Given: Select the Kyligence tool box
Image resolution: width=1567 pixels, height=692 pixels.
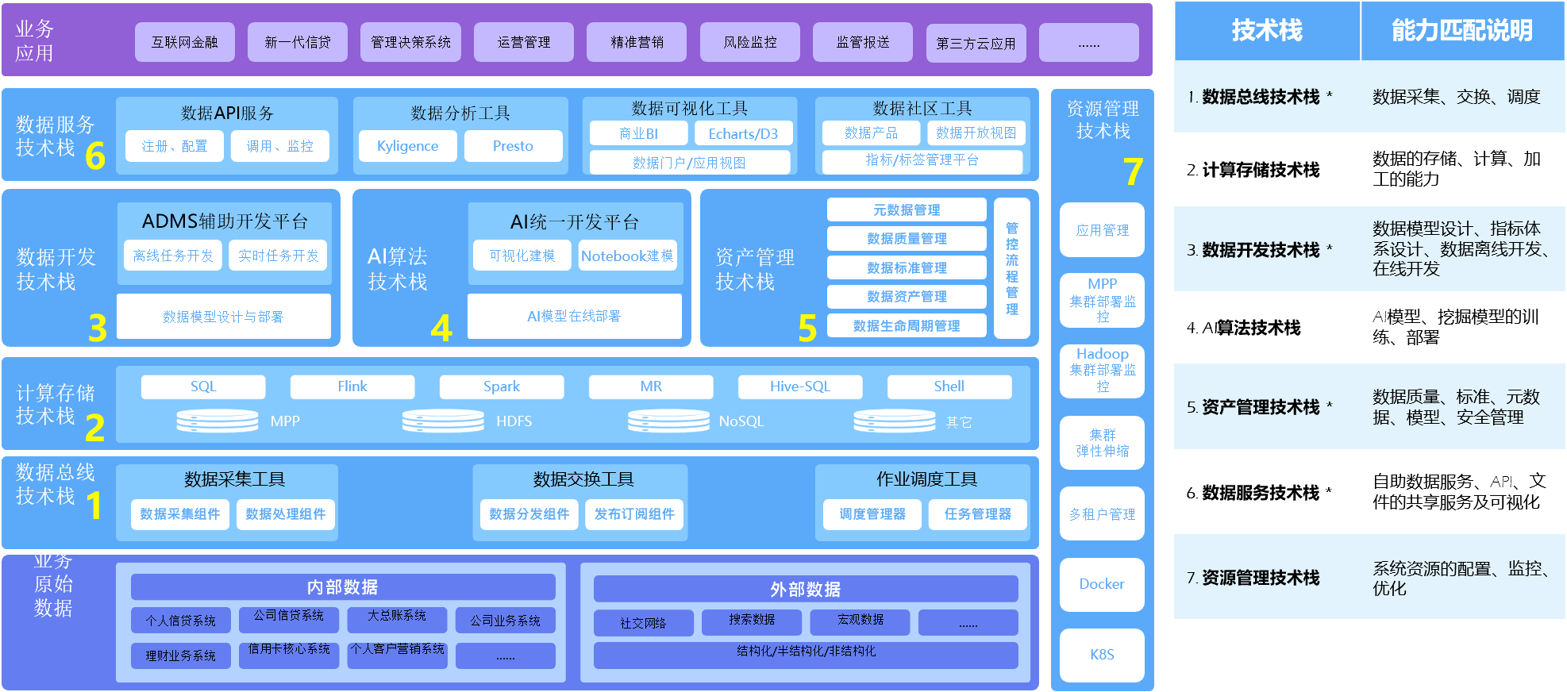Looking at the screenshot, I should tap(408, 146).
